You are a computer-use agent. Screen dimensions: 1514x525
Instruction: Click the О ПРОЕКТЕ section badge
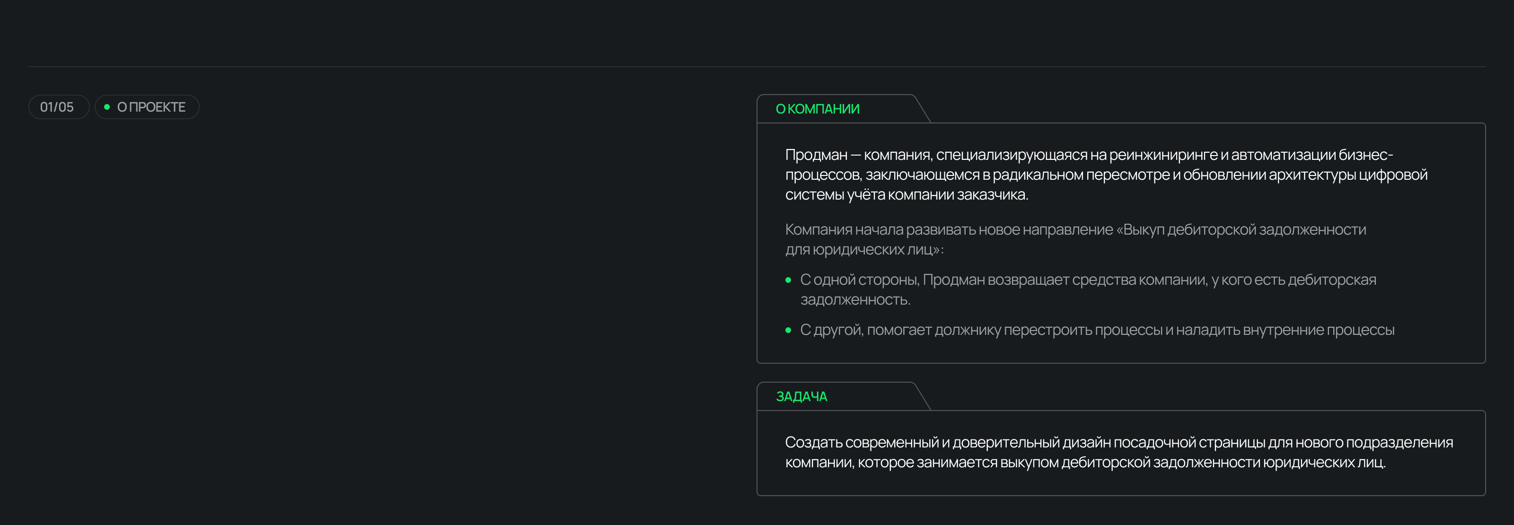click(151, 107)
